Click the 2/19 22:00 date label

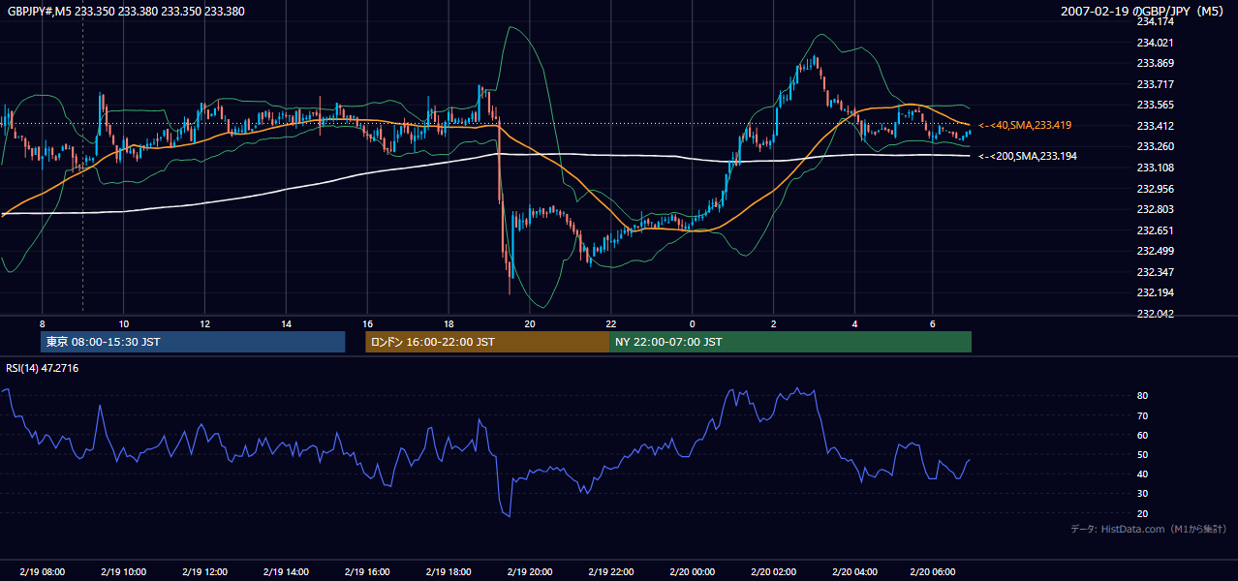pyautogui.click(x=610, y=572)
